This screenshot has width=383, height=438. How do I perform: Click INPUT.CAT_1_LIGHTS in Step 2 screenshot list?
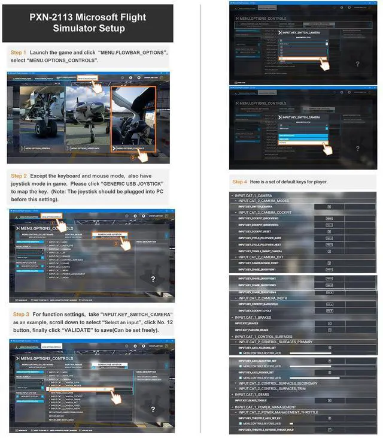[58, 267]
